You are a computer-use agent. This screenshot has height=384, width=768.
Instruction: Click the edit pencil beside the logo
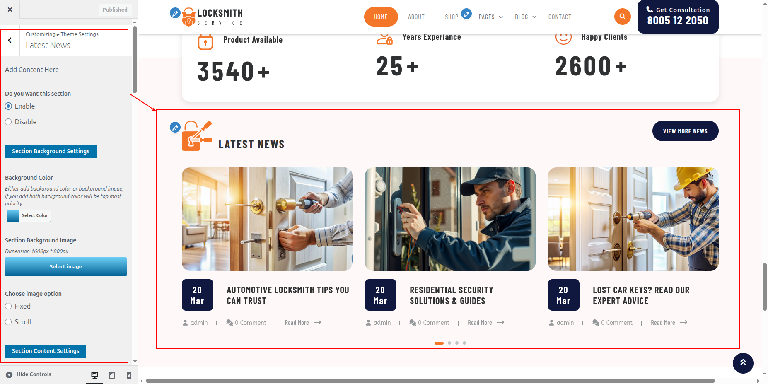(175, 13)
